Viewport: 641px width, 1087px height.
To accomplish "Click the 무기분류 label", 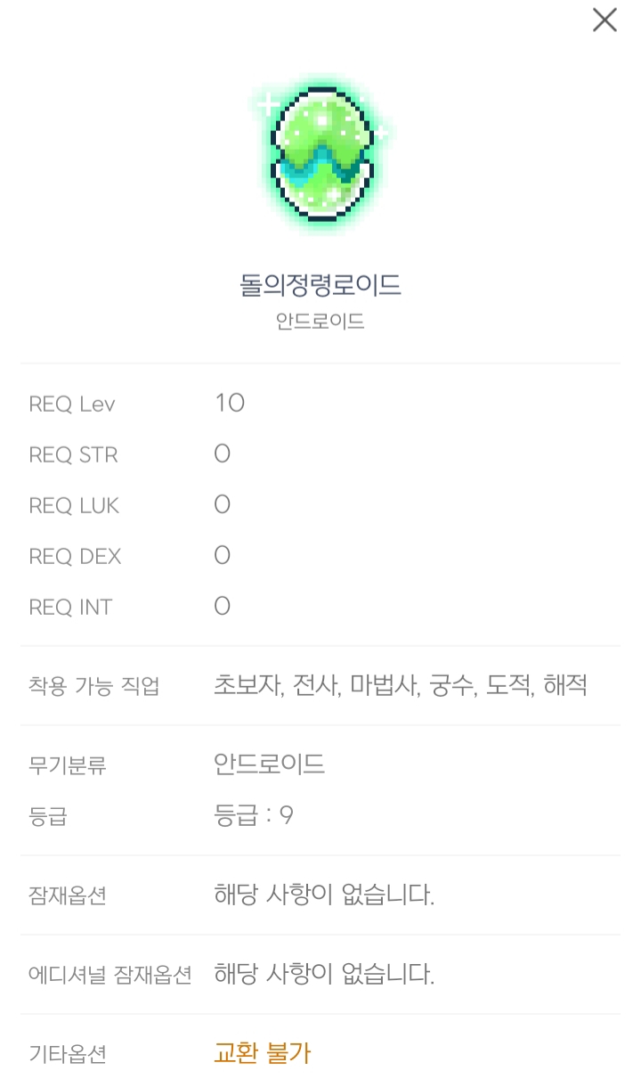I will pyautogui.click(x=68, y=765).
